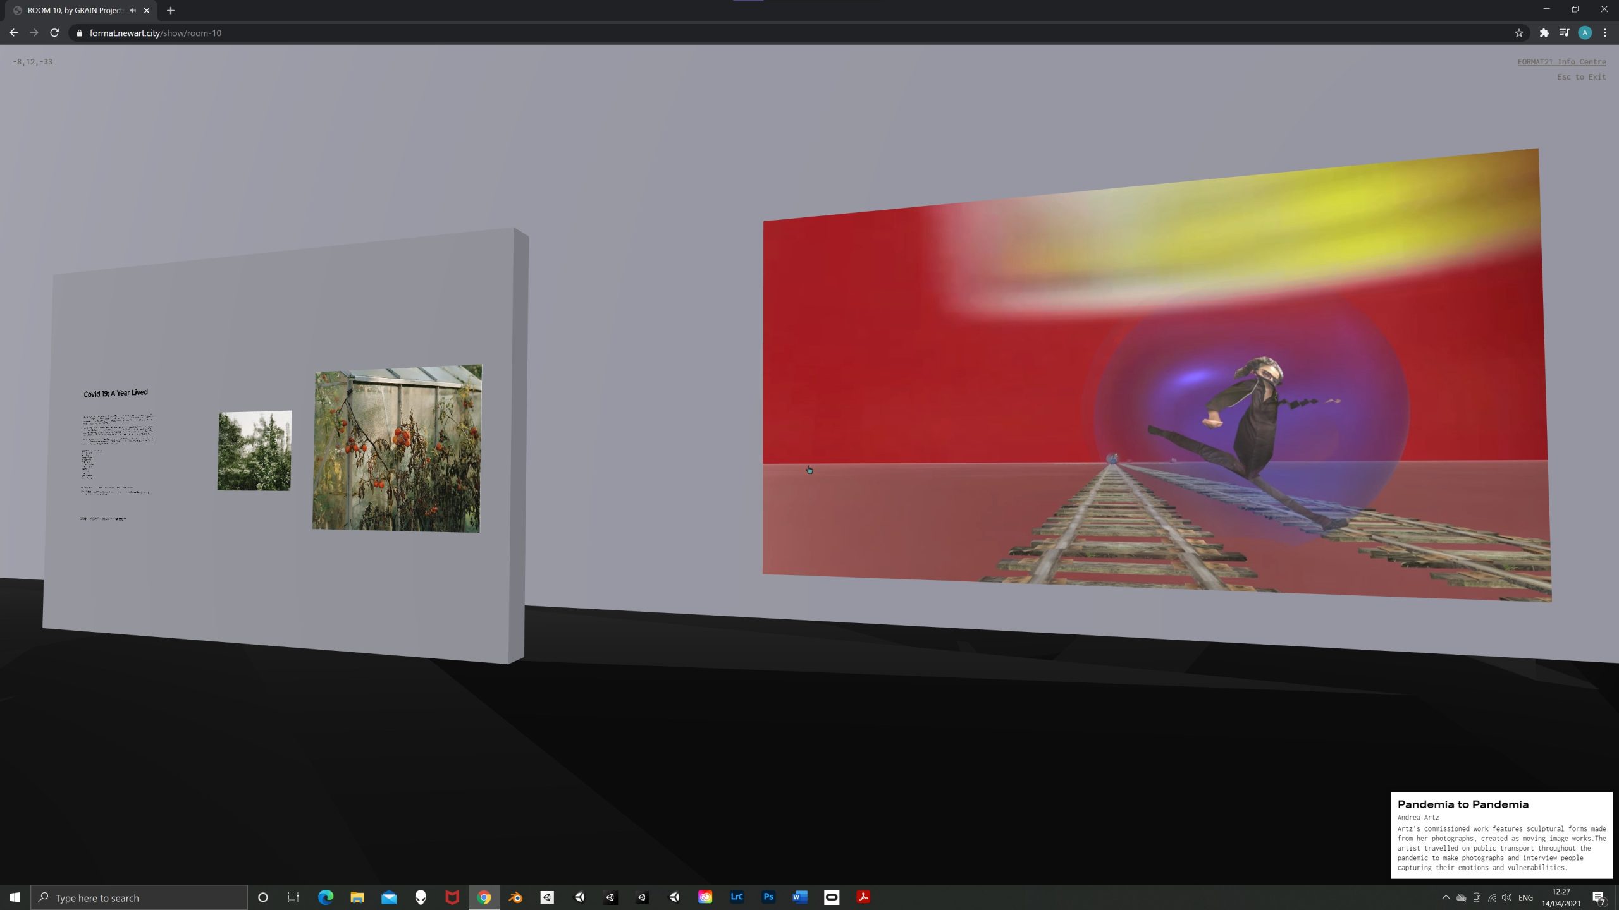
Task: Reload the room-10 page
Action: click(54, 33)
